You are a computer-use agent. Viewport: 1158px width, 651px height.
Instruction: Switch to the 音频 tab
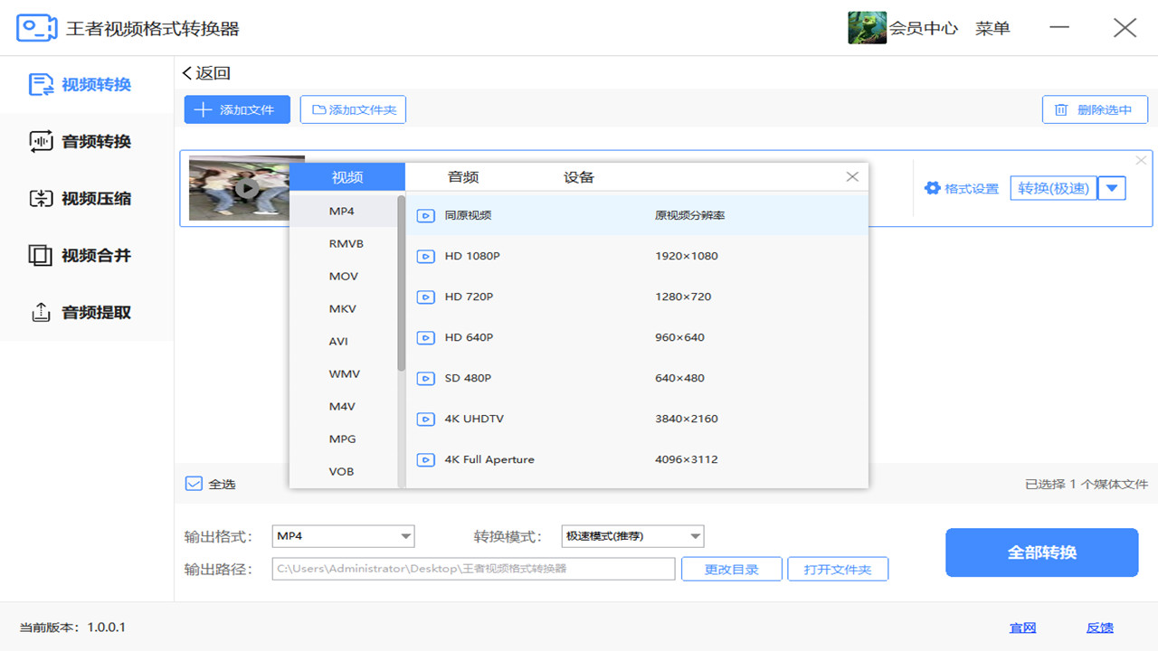(462, 176)
